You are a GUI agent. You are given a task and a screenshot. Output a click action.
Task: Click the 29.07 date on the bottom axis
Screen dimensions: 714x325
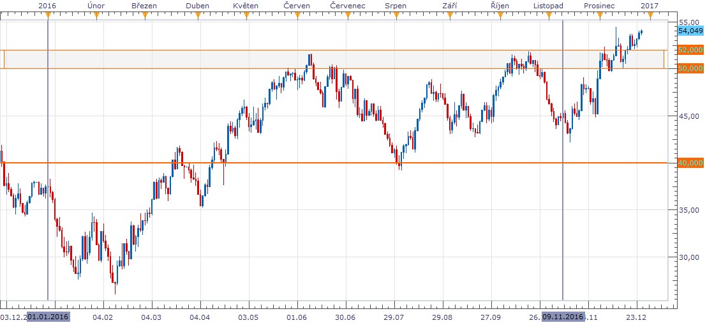[x=394, y=317]
